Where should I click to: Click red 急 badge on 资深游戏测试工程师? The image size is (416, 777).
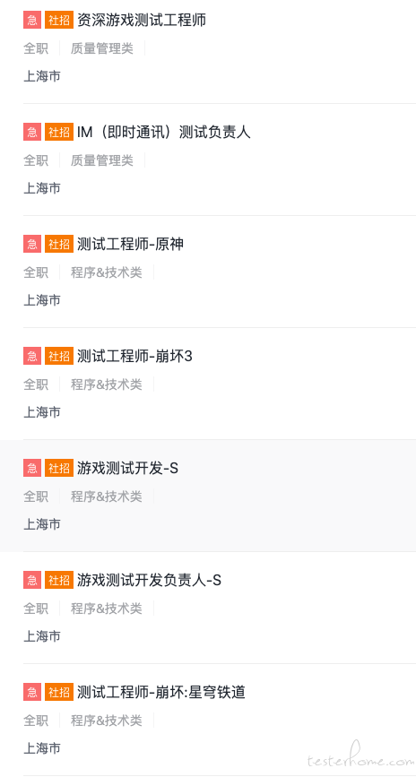click(x=32, y=21)
